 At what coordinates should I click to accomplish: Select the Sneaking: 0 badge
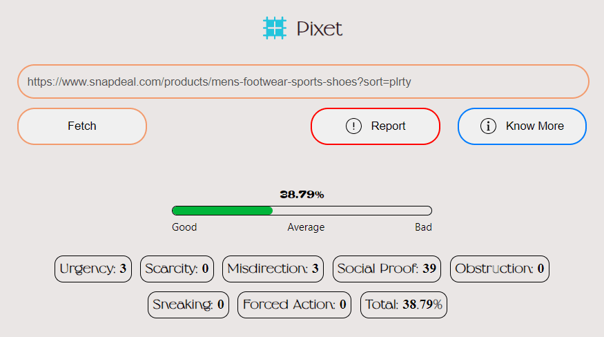188,305
